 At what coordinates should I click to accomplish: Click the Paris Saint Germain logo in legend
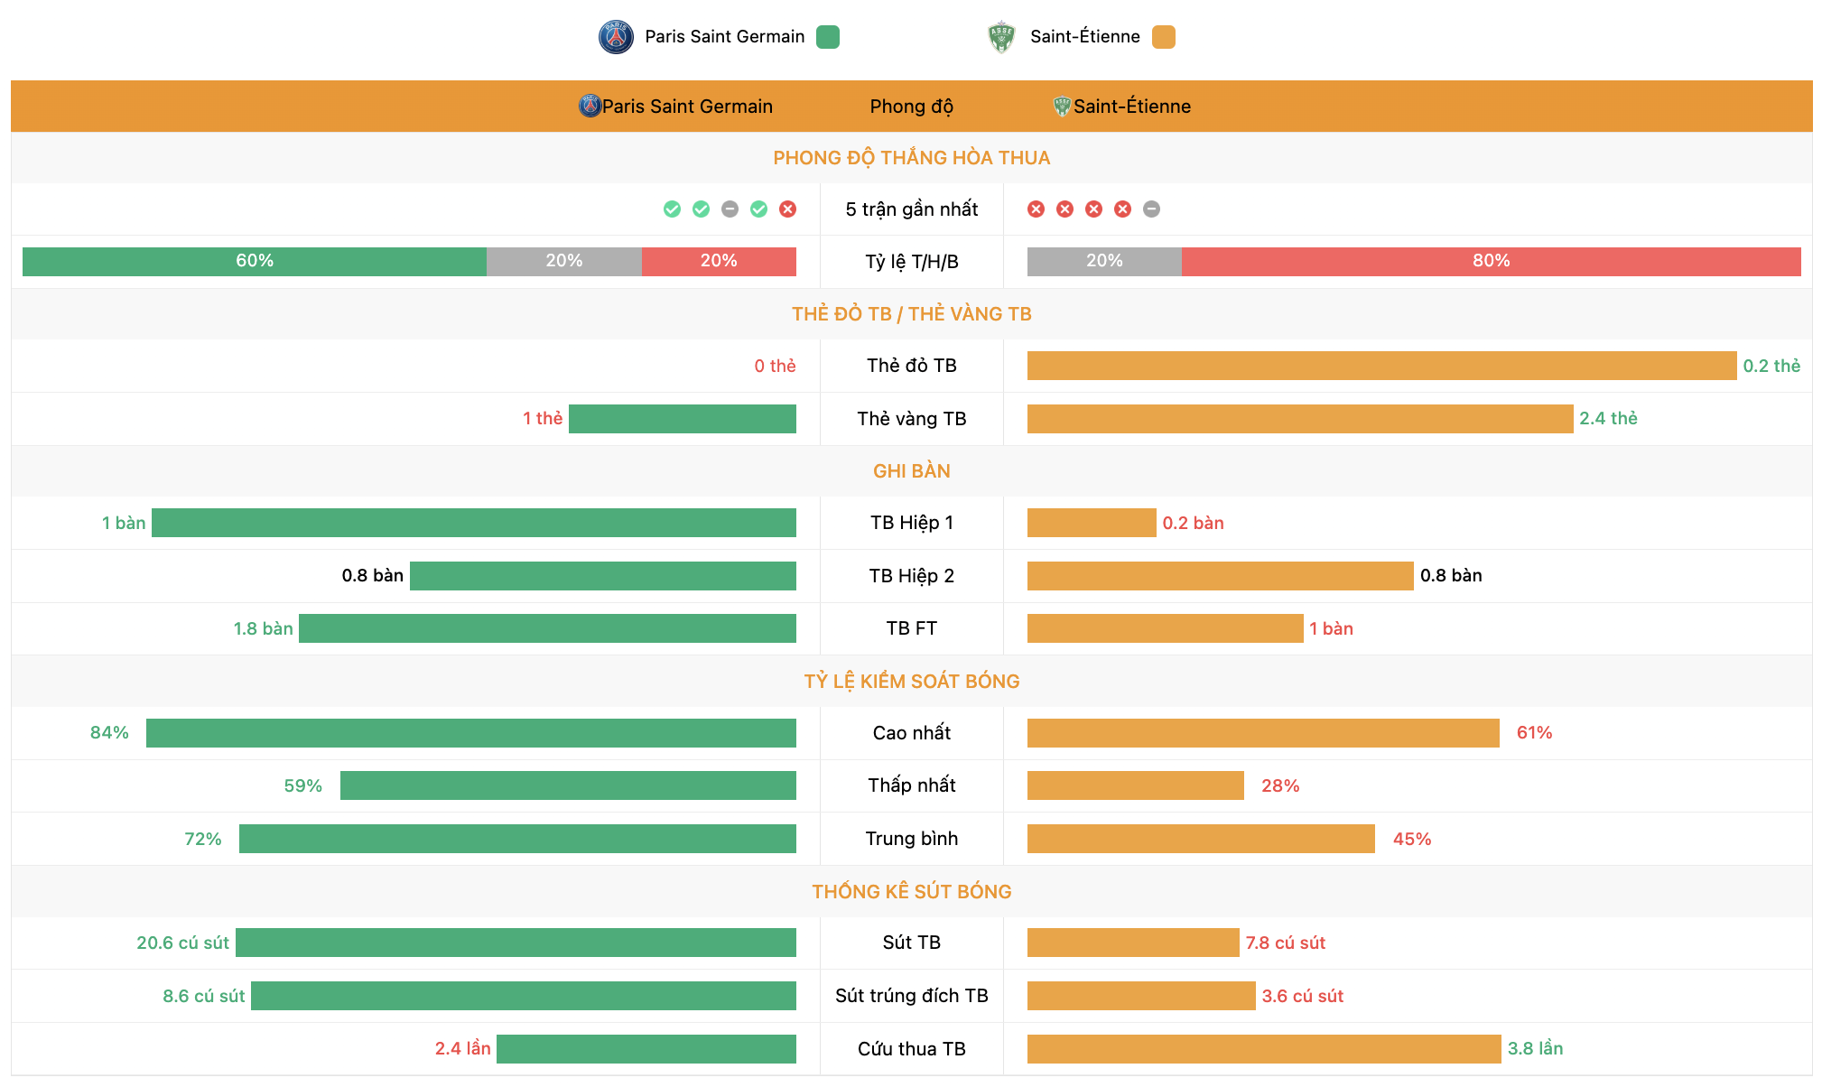(x=616, y=37)
